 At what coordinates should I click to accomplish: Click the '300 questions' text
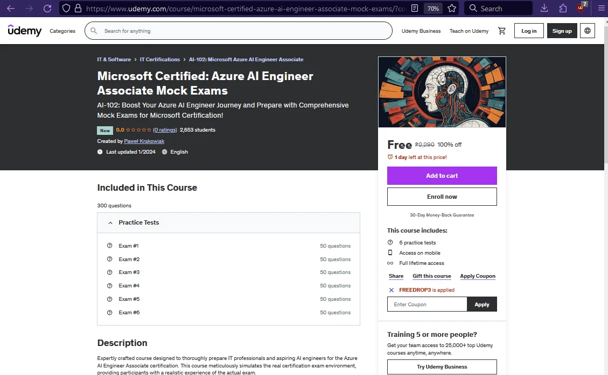click(114, 205)
